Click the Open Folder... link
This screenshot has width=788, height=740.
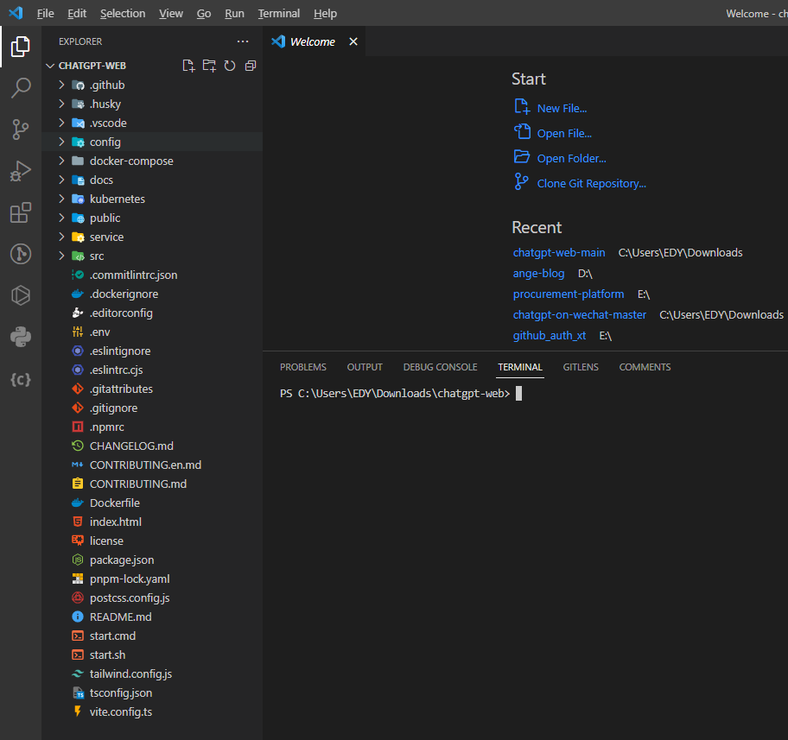coord(571,159)
